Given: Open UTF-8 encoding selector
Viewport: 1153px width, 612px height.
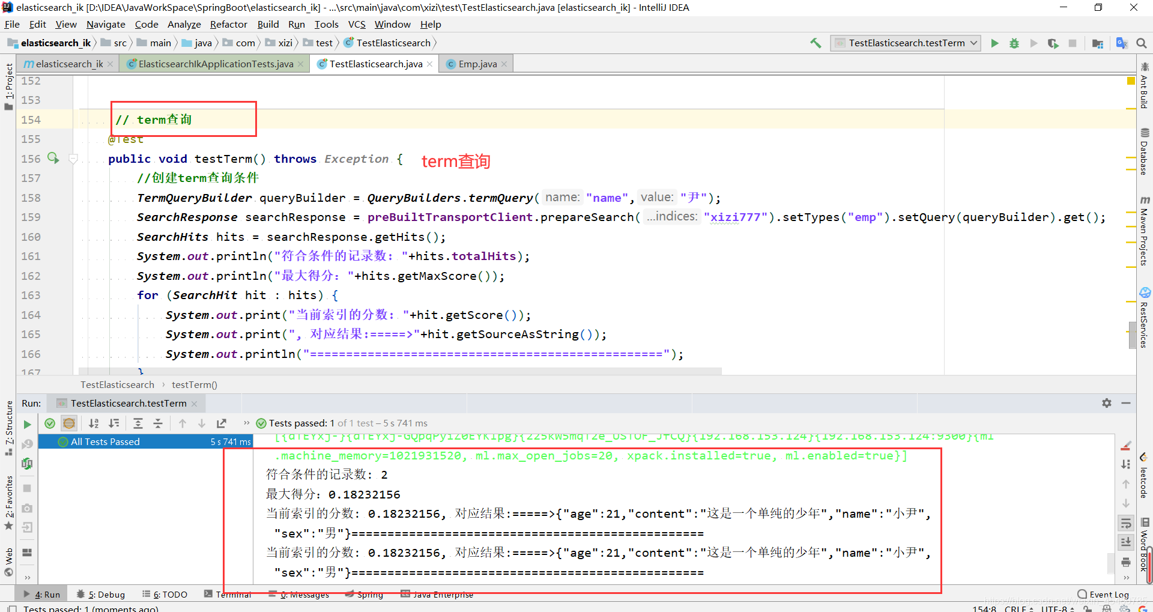Looking at the screenshot, I should [1058, 608].
